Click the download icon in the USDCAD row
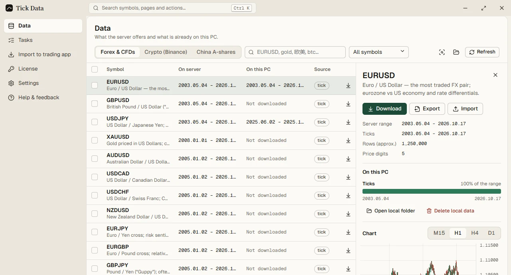This screenshot has height=275, width=511. (348, 177)
